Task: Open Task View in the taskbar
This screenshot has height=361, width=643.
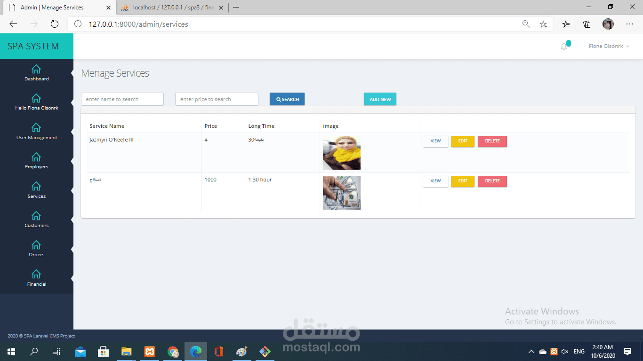Action: (56, 351)
